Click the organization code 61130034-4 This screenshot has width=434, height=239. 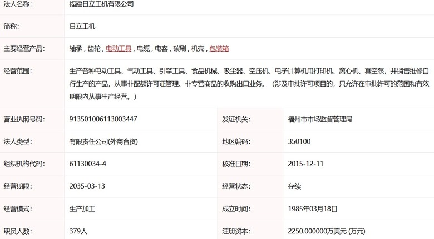pos(88,164)
